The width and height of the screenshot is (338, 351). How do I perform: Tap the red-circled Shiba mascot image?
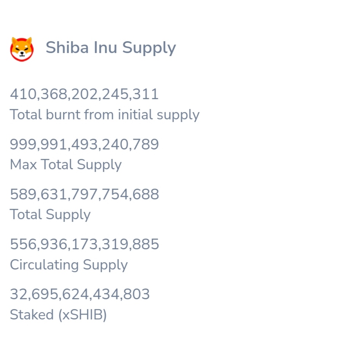[22, 50]
